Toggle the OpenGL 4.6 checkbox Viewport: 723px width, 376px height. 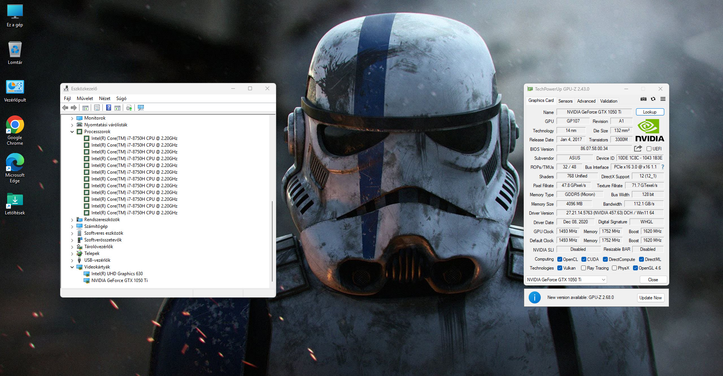click(635, 268)
